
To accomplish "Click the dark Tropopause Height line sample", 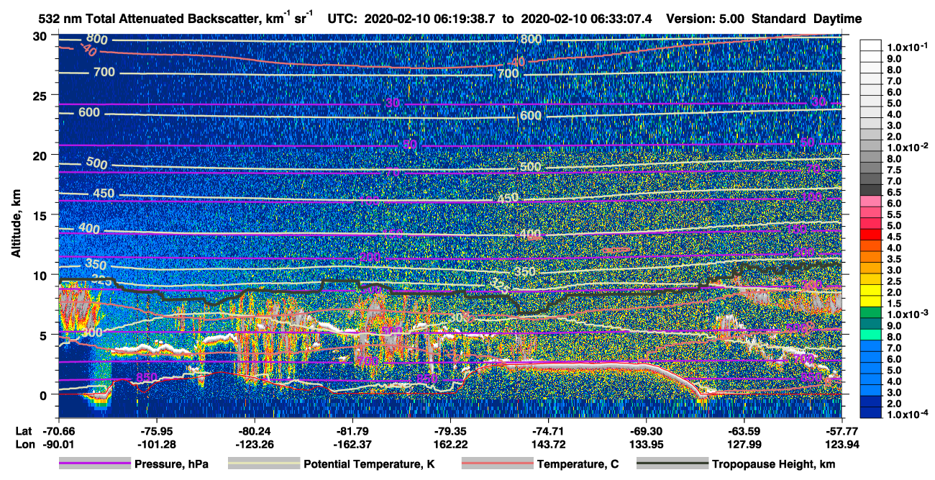I will click(x=672, y=464).
